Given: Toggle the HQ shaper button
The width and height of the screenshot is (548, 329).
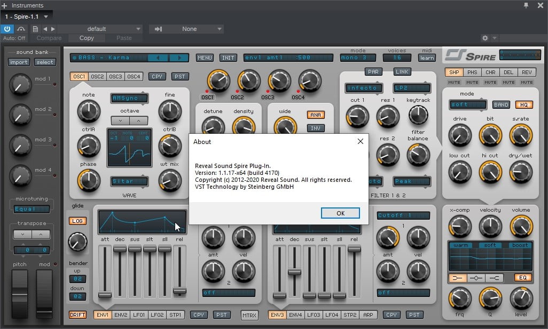Looking at the screenshot, I should [x=523, y=105].
